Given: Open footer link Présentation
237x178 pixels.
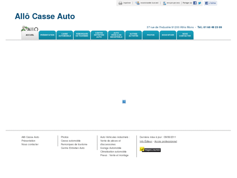Looking at the screenshot, I should tap(28, 141).
